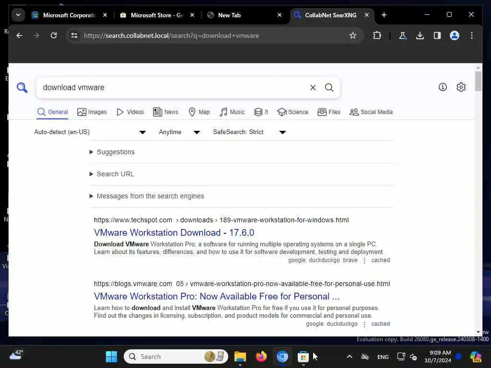Show browser downloads

pos(420,35)
